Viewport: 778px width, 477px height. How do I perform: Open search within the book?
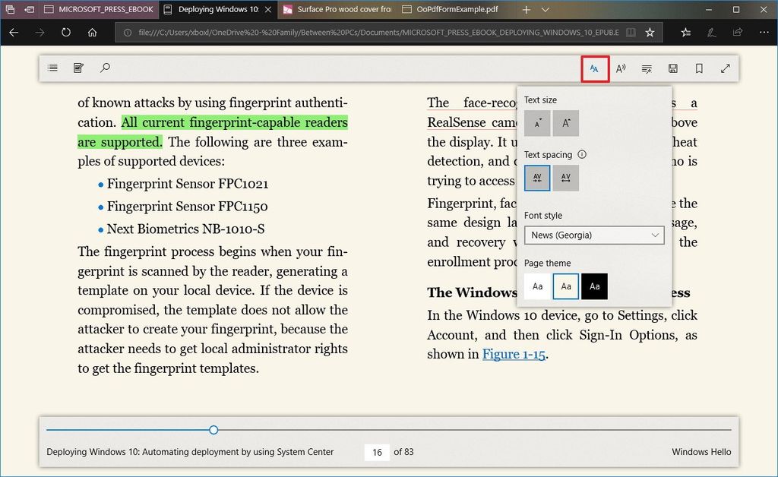pos(106,68)
